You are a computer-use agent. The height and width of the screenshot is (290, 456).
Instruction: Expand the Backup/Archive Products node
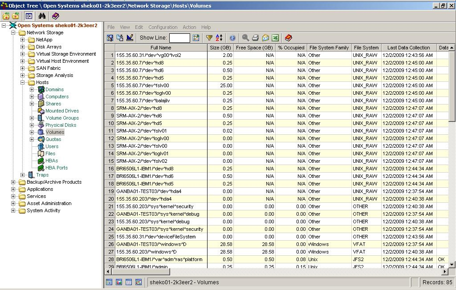click(x=13, y=182)
